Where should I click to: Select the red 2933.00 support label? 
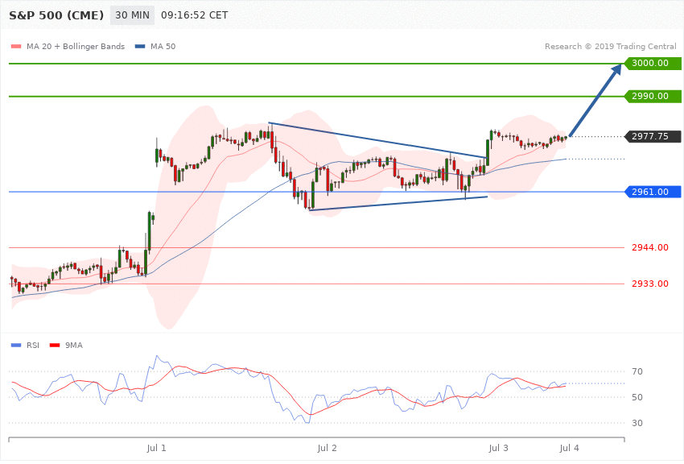650,284
